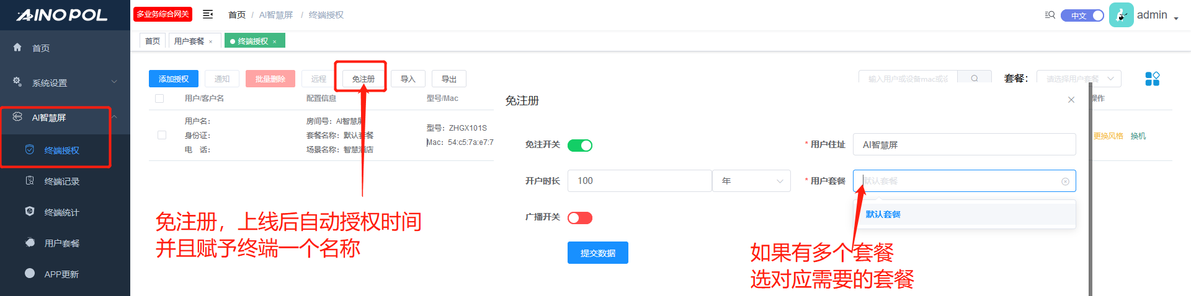The image size is (1191, 296).
Task: Click the top-right menu search icon
Action: coord(1050,15)
